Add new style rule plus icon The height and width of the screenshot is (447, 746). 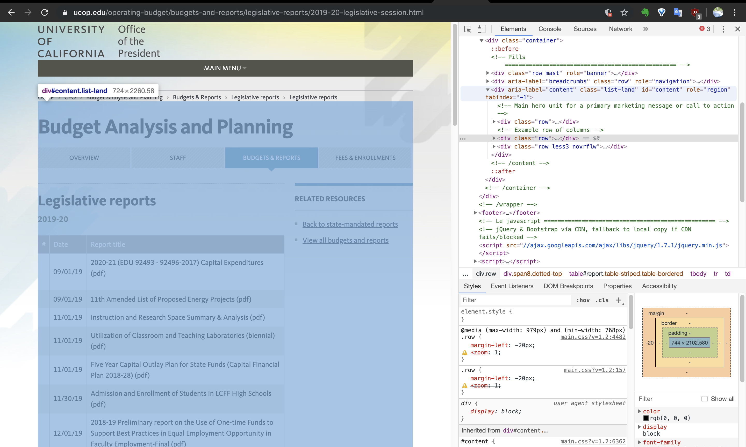(619, 300)
